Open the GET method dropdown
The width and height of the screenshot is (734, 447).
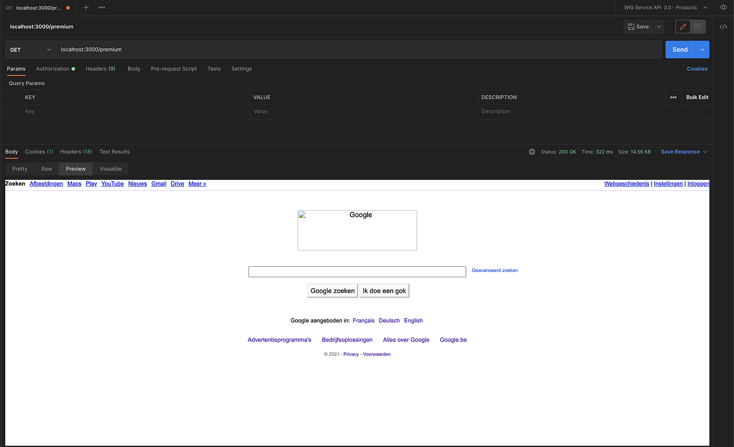pyautogui.click(x=30, y=50)
